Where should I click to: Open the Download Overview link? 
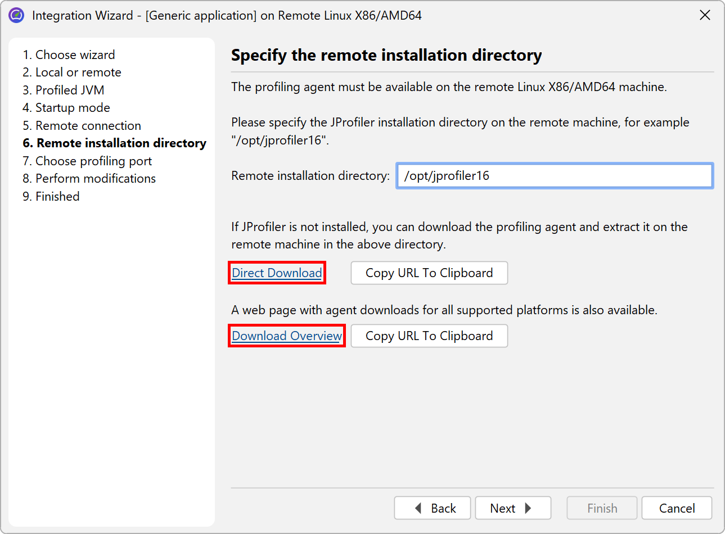coord(287,336)
